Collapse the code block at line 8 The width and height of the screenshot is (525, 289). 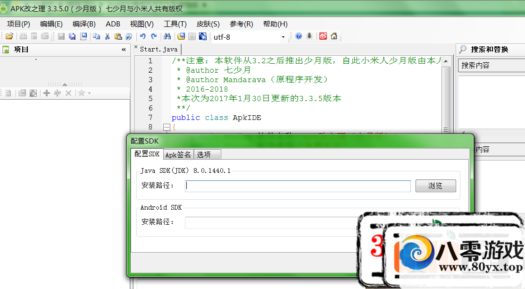point(166,127)
